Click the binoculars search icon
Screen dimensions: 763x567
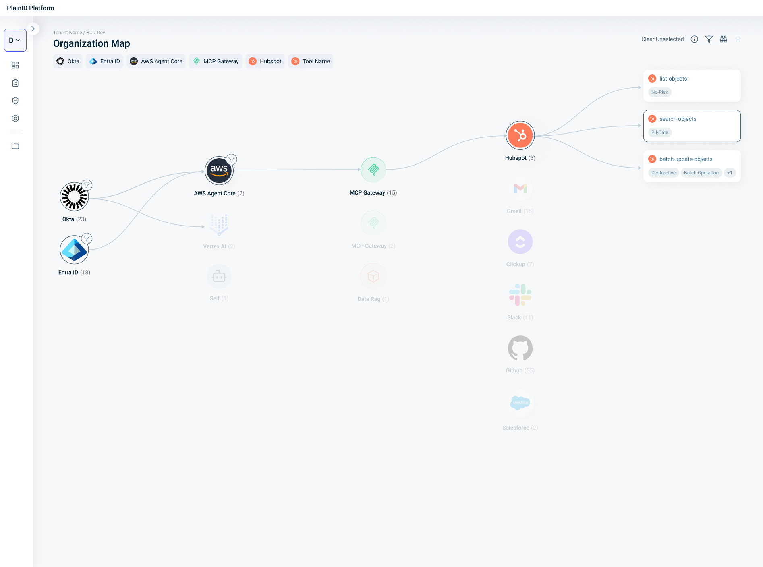point(723,39)
